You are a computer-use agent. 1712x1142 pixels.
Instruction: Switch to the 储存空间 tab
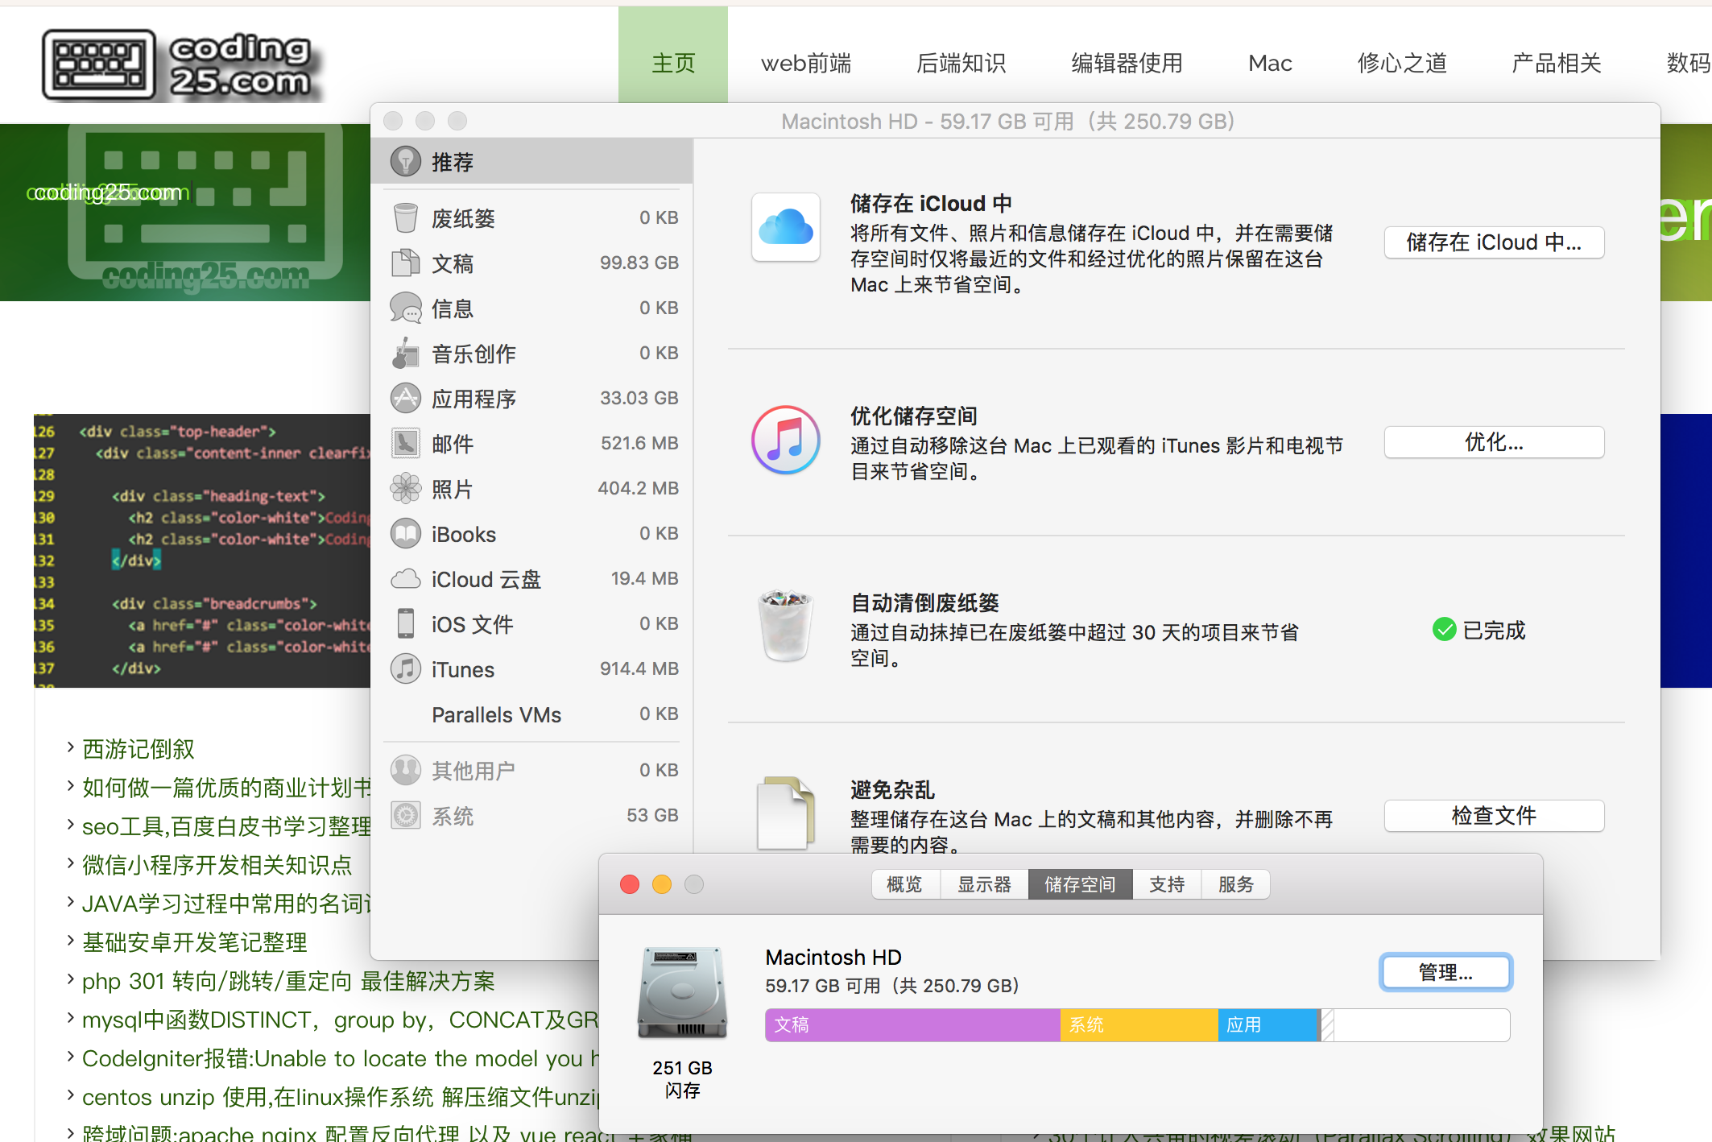1080,884
